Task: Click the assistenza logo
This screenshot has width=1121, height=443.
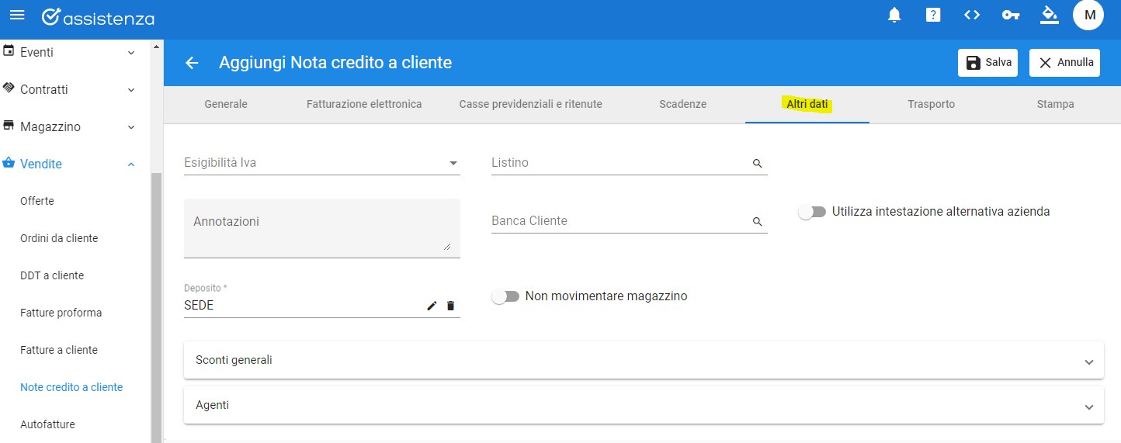Action: click(x=98, y=17)
